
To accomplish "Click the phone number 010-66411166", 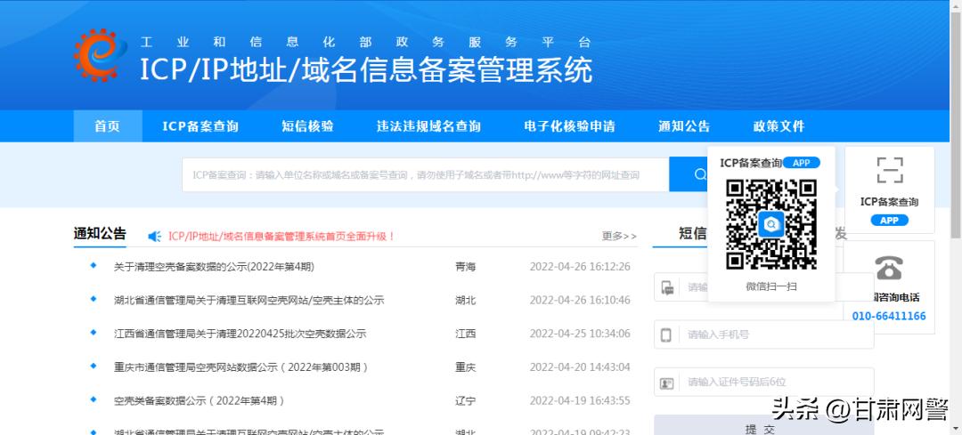I will [889, 316].
